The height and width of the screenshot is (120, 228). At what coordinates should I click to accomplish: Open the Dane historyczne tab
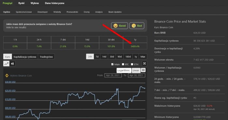54,3
